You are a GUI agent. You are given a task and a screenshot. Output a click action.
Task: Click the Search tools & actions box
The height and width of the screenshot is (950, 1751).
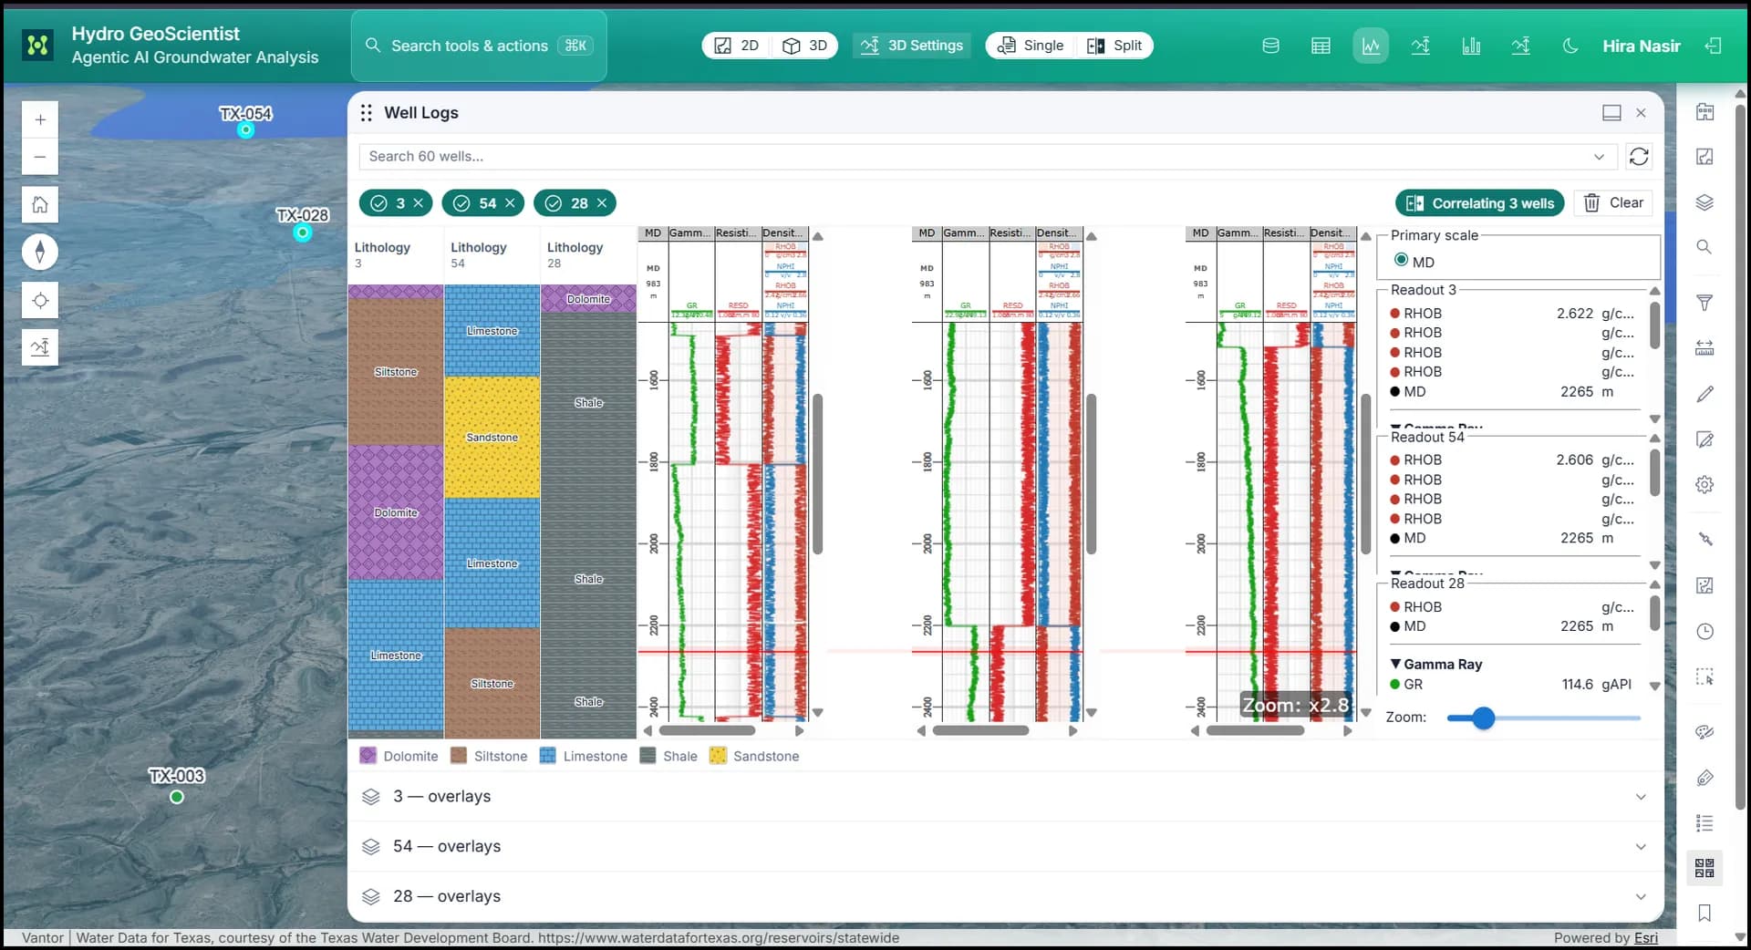tap(479, 46)
